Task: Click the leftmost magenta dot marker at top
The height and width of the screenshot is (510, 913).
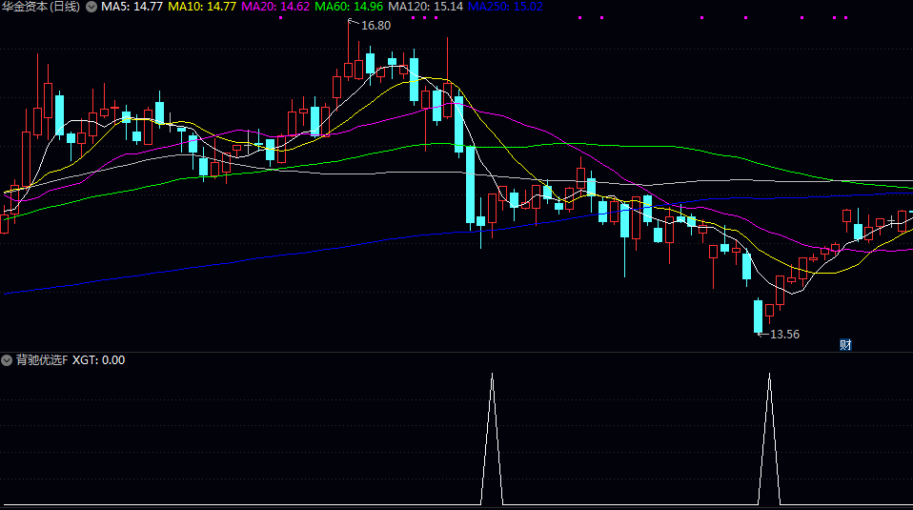Action: click(x=280, y=17)
